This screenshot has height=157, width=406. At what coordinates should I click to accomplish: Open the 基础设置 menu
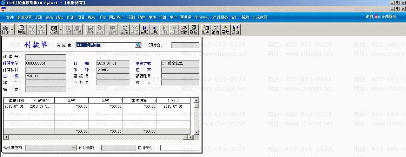coord(24,17)
